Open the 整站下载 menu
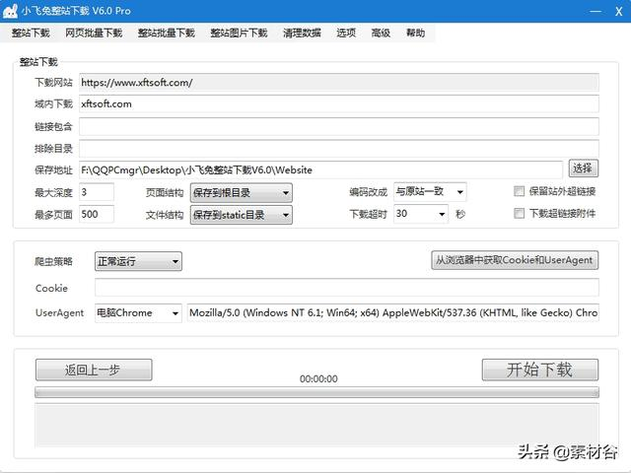This screenshot has height=473, width=631. (x=31, y=33)
